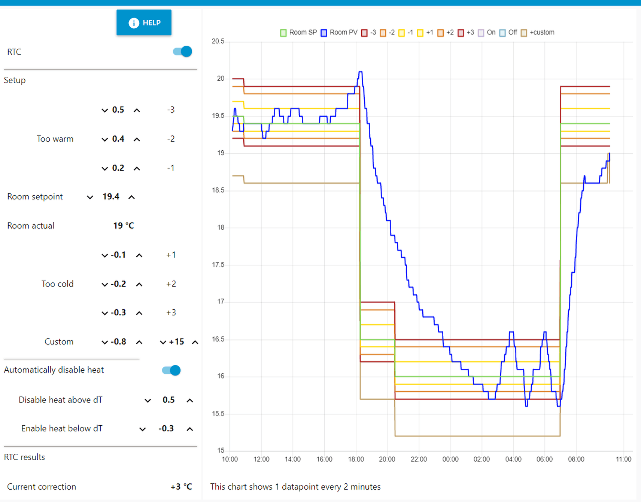The height and width of the screenshot is (502, 641).
Task: Increase the +2 too cold offset value
Action: (x=139, y=285)
